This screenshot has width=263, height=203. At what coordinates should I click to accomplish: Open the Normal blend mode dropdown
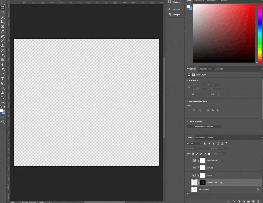coord(198,149)
